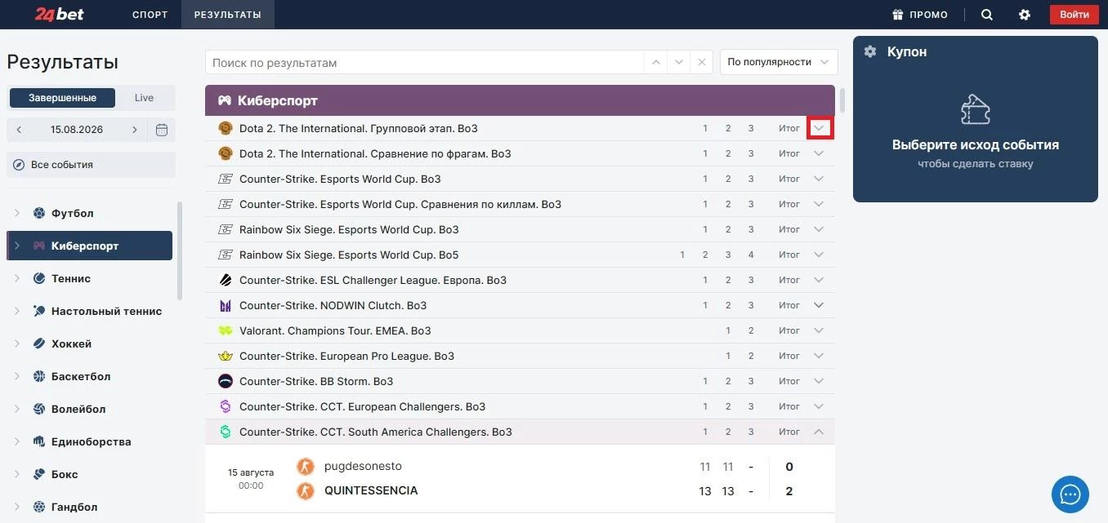This screenshot has width=1108, height=523.
Task: Click the compass icon beside Все события
Action: tap(20, 165)
